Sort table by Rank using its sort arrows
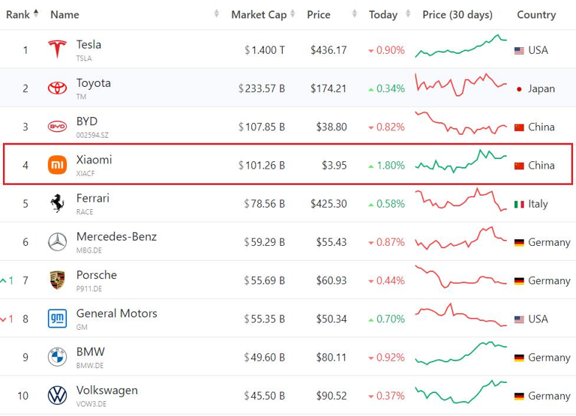The height and width of the screenshot is (416, 576). [36, 13]
